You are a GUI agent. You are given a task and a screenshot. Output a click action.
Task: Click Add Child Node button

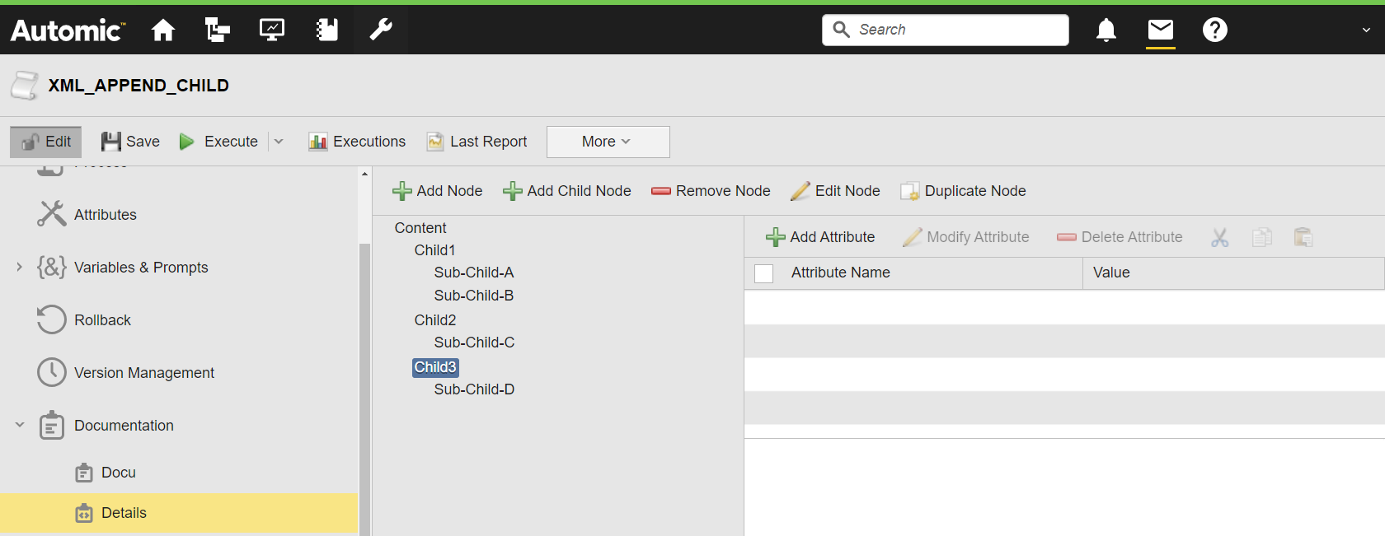(567, 191)
